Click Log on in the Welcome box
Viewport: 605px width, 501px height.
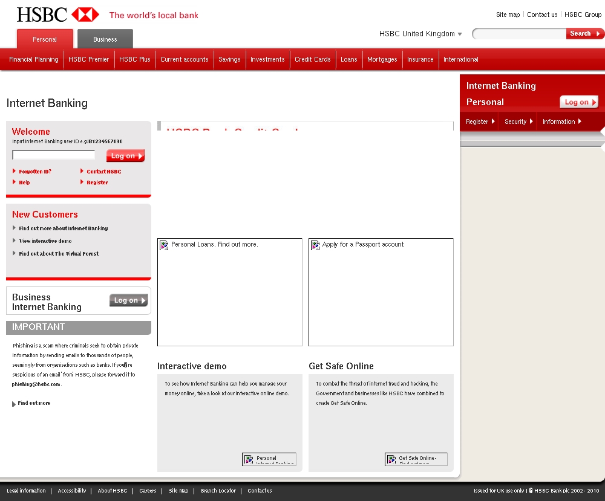coord(125,156)
